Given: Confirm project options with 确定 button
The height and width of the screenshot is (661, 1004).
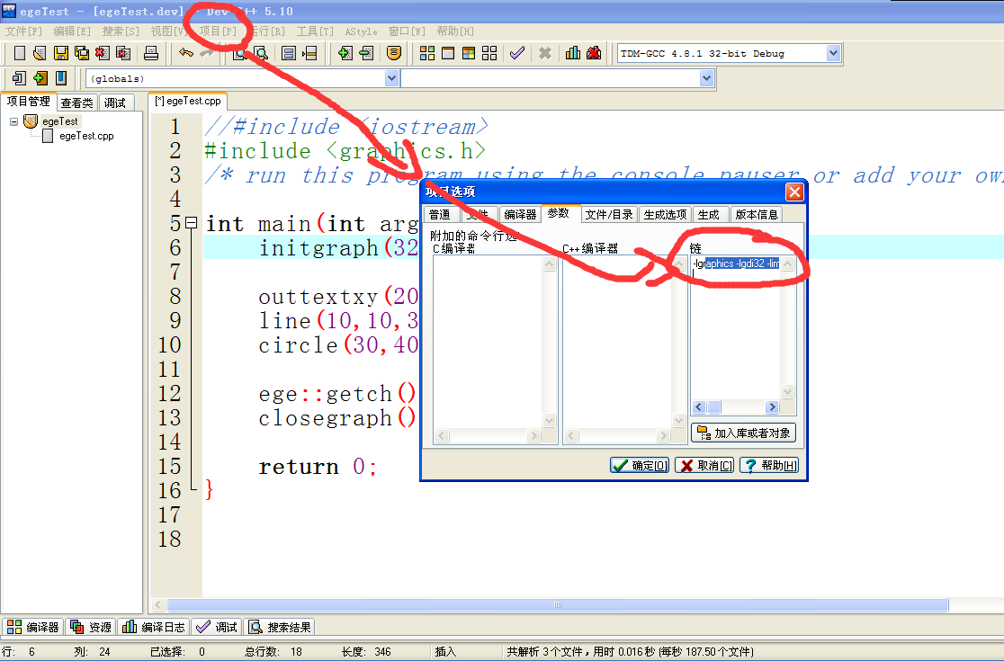Looking at the screenshot, I should 639,465.
